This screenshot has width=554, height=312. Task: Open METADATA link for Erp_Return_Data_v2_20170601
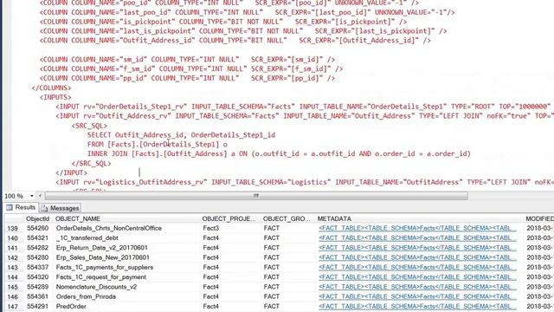click(417, 248)
